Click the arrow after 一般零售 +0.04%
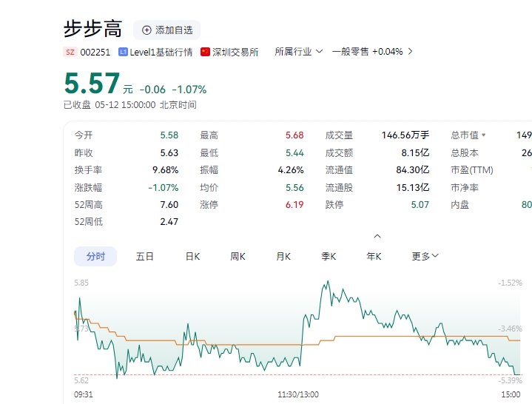Screen dimensions: 532x404 [x=410, y=52]
